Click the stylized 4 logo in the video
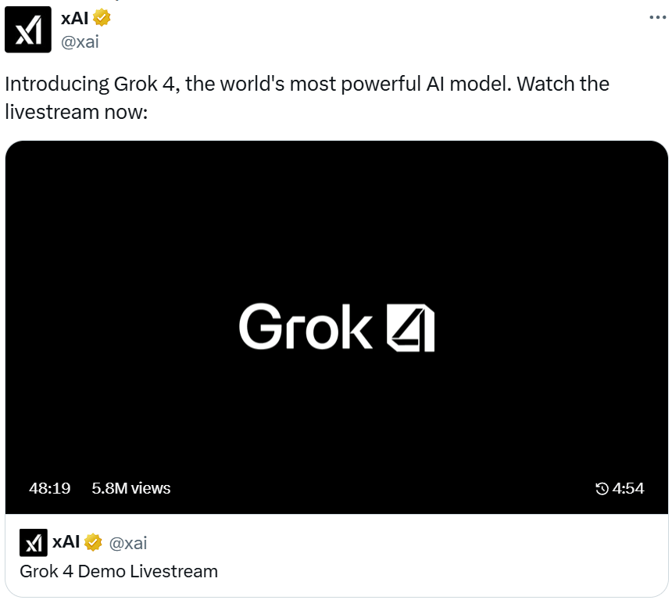The height and width of the screenshot is (600, 672). coord(410,328)
